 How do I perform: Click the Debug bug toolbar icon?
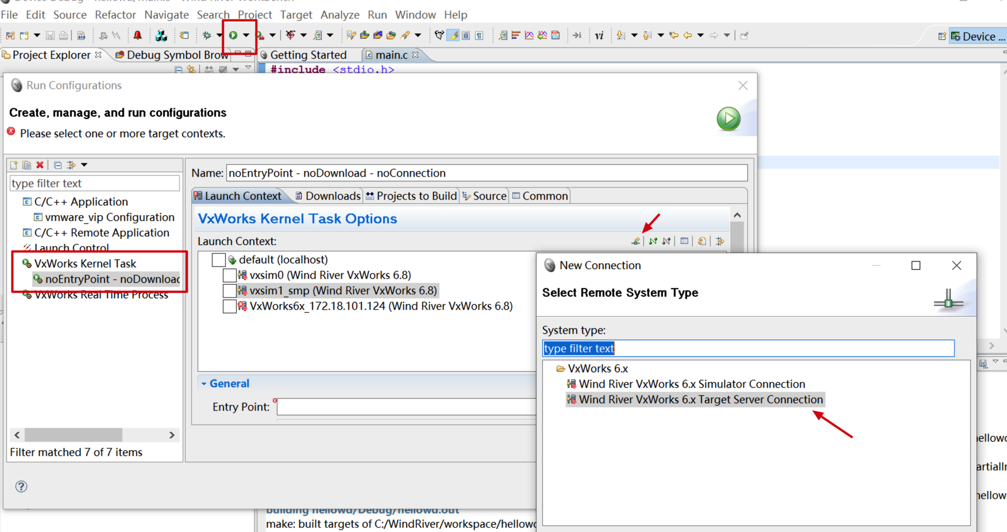[207, 36]
